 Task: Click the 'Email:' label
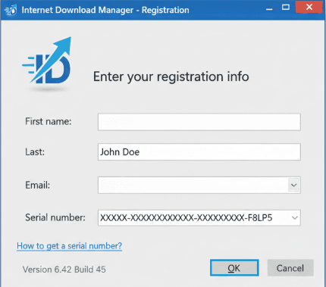click(x=38, y=185)
